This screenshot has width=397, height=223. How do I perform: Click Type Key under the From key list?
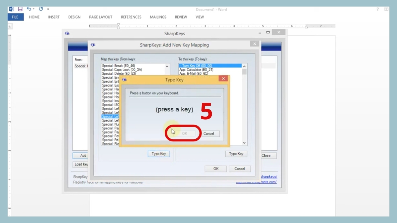pos(159,154)
